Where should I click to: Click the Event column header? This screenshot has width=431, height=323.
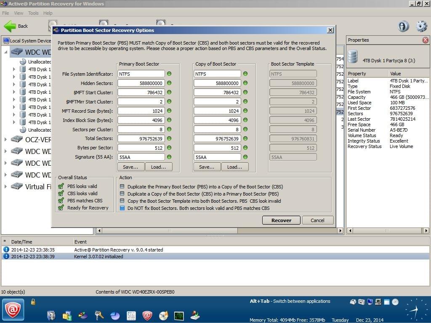pos(251,242)
